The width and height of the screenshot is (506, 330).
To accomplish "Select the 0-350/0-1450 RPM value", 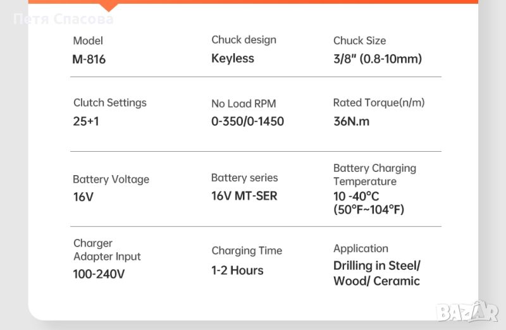I will (247, 121).
